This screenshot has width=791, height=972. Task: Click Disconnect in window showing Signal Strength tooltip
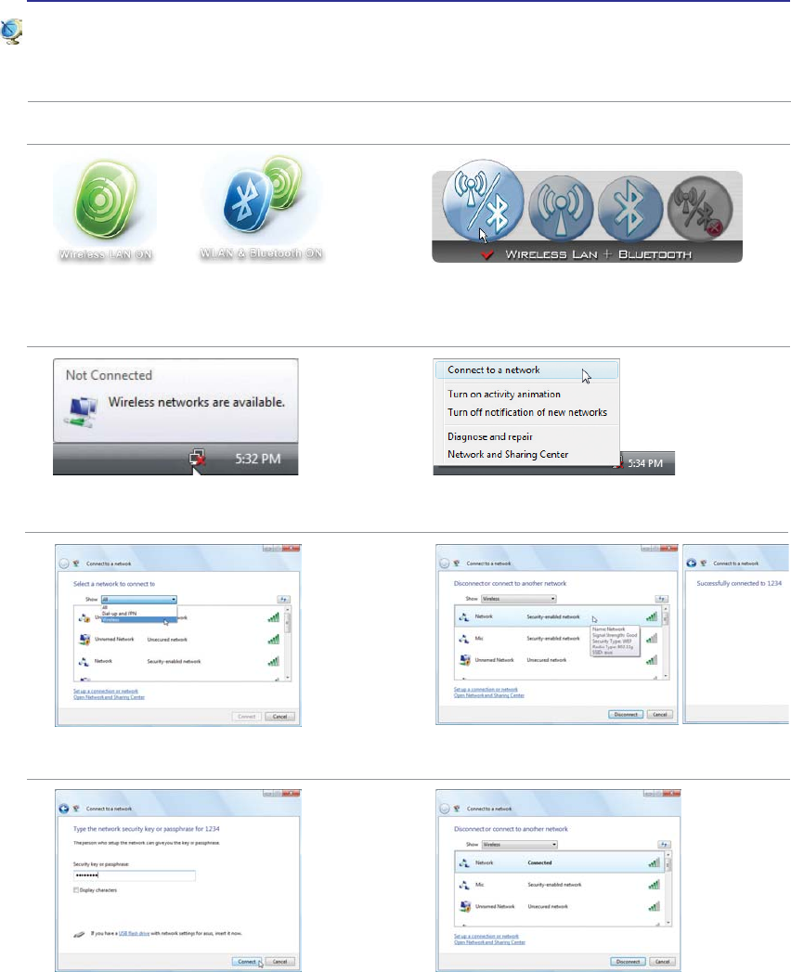tap(626, 715)
